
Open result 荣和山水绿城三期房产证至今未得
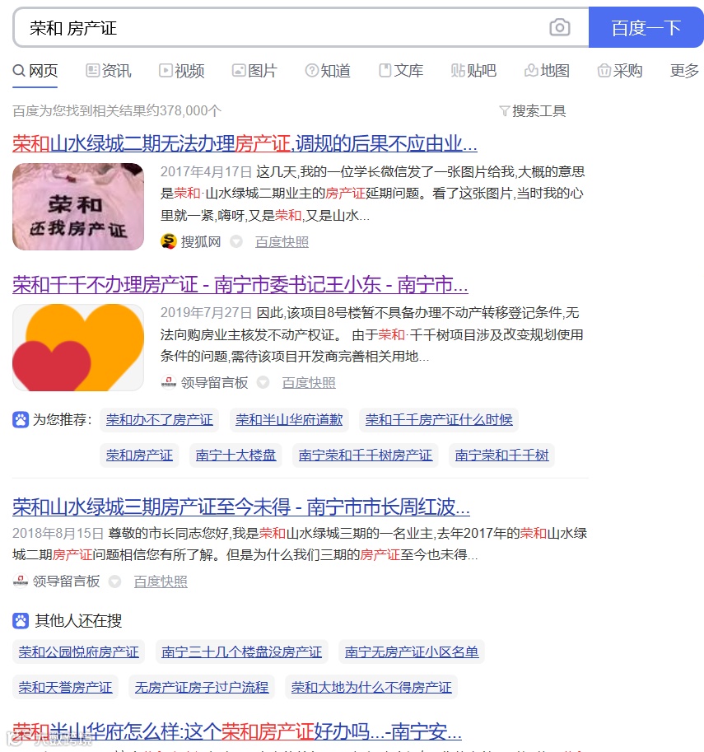tap(241, 507)
